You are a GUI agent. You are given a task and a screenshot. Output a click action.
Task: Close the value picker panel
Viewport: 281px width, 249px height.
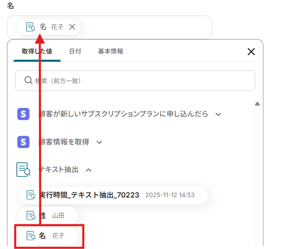click(251, 52)
